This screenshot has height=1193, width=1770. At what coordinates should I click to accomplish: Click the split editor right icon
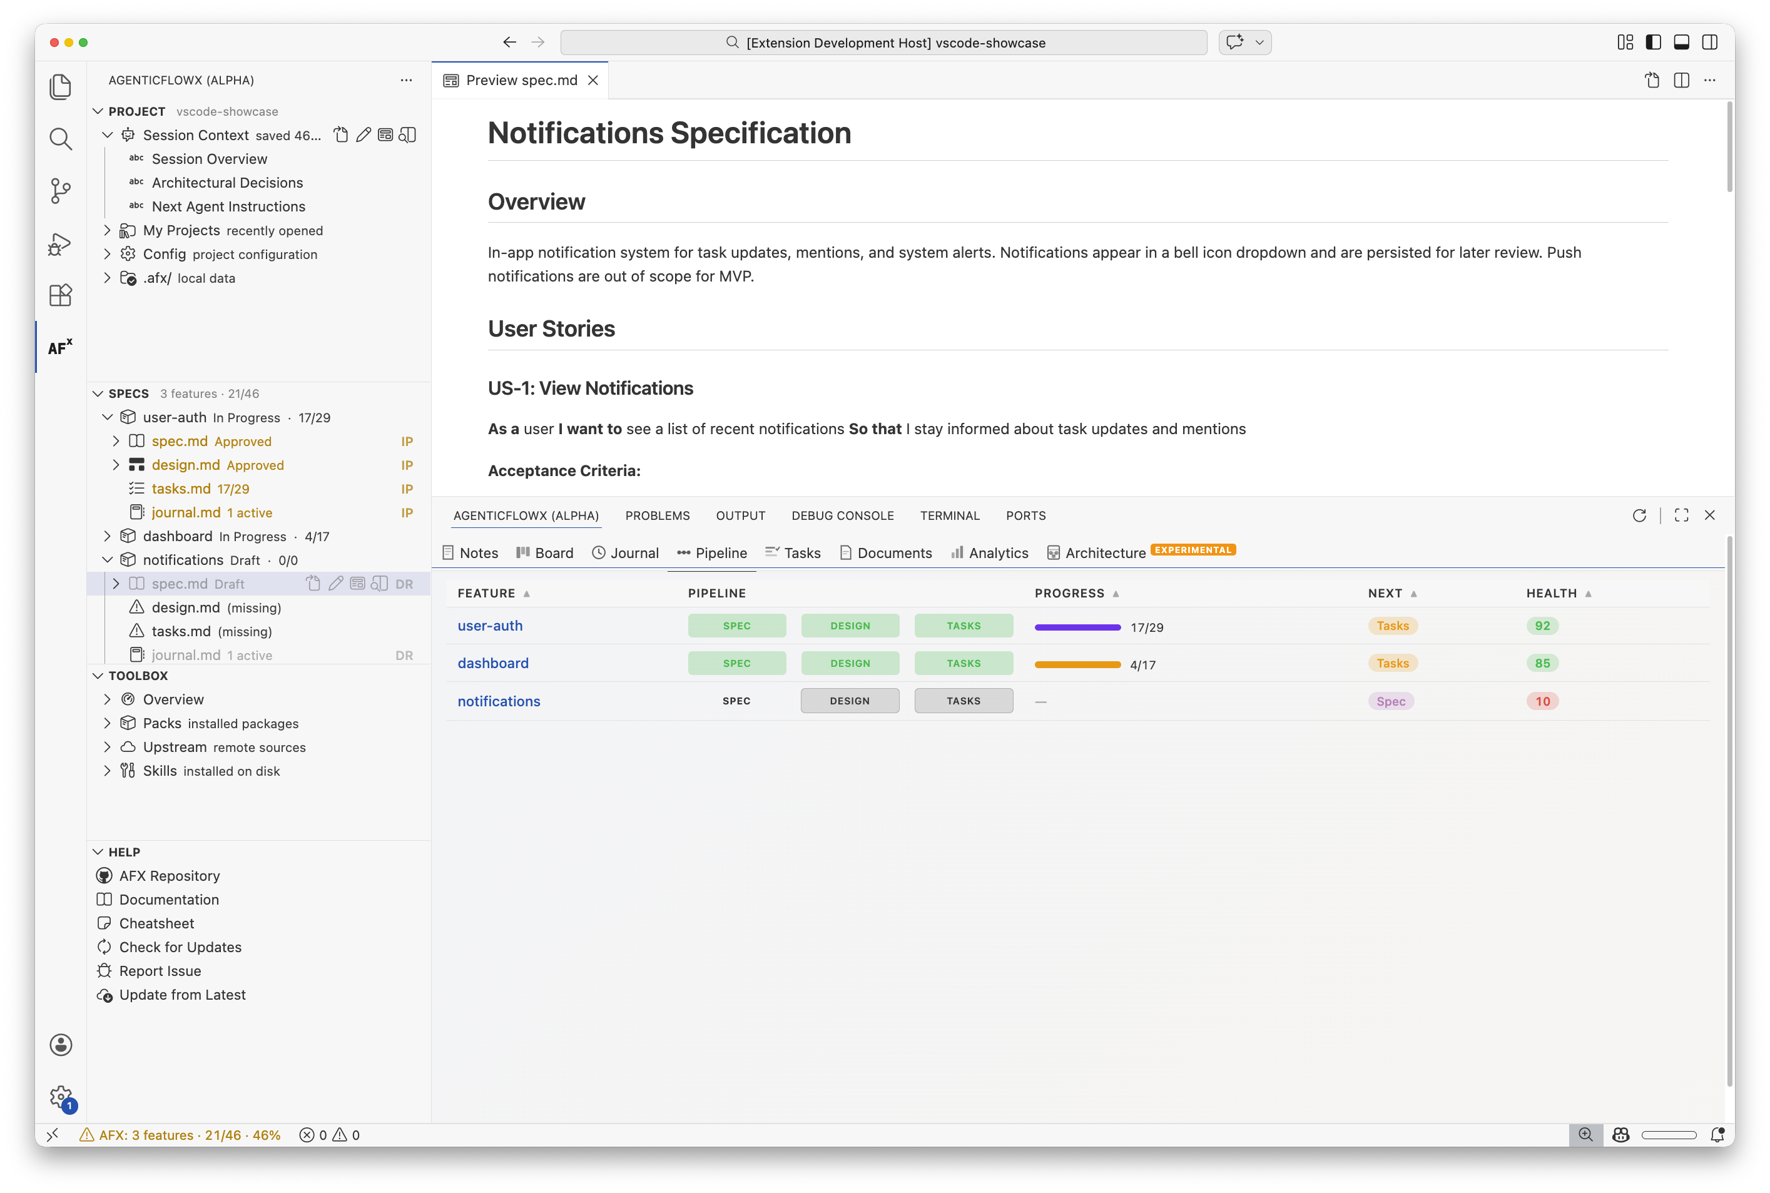point(1682,80)
